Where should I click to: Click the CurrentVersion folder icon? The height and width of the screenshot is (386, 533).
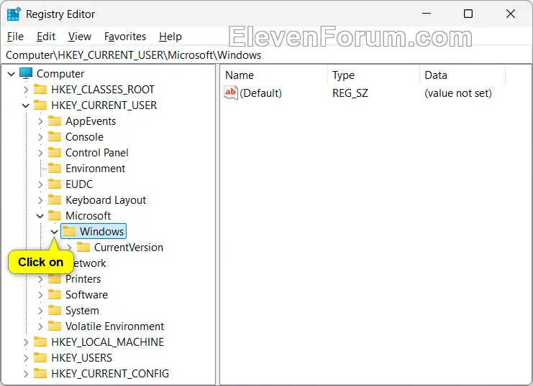pos(83,247)
